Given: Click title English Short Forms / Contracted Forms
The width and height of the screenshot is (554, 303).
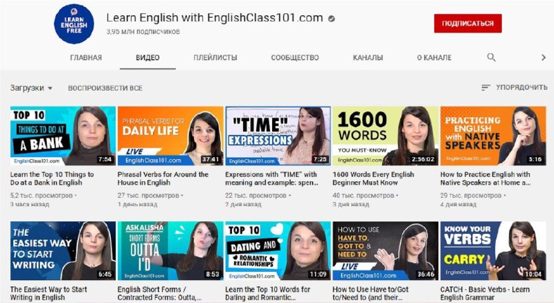Looking at the screenshot, I should (160, 293).
